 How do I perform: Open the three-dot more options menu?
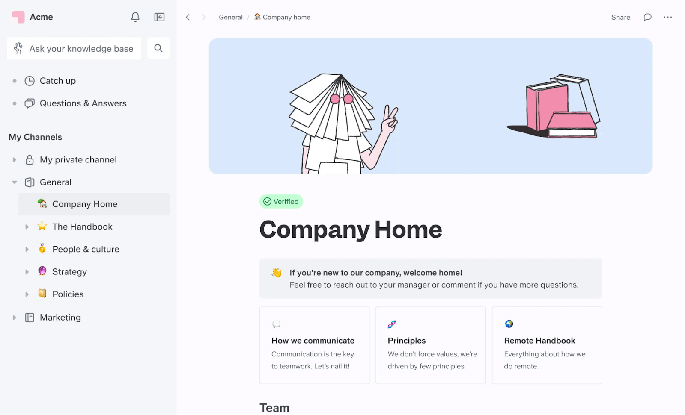coord(668,17)
